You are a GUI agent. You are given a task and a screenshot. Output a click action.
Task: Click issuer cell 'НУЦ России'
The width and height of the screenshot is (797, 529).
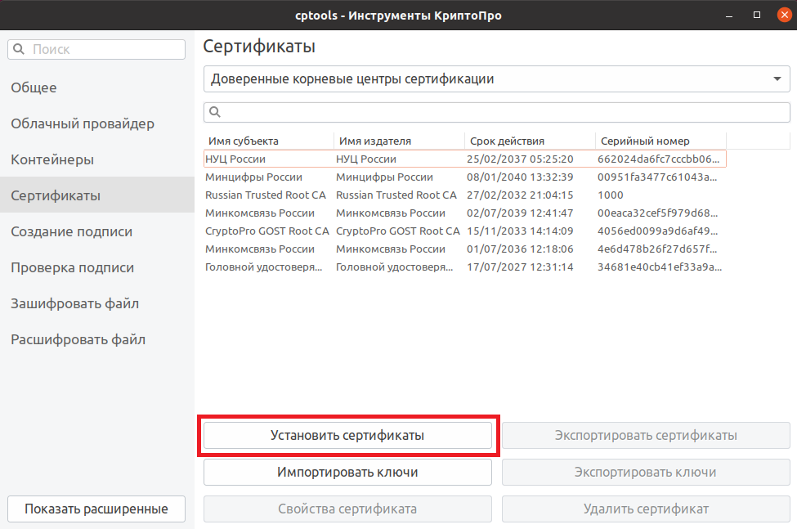366,159
